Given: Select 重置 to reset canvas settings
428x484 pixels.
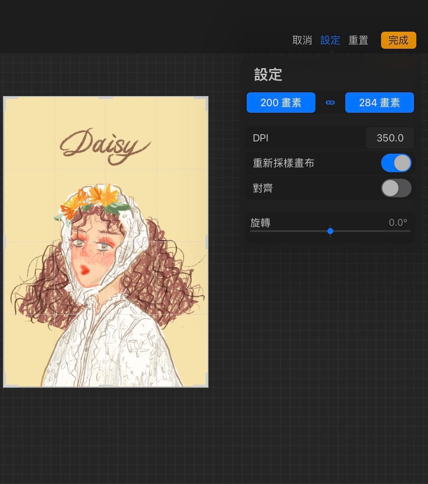Looking at the screenshot, I should (358, 40).
